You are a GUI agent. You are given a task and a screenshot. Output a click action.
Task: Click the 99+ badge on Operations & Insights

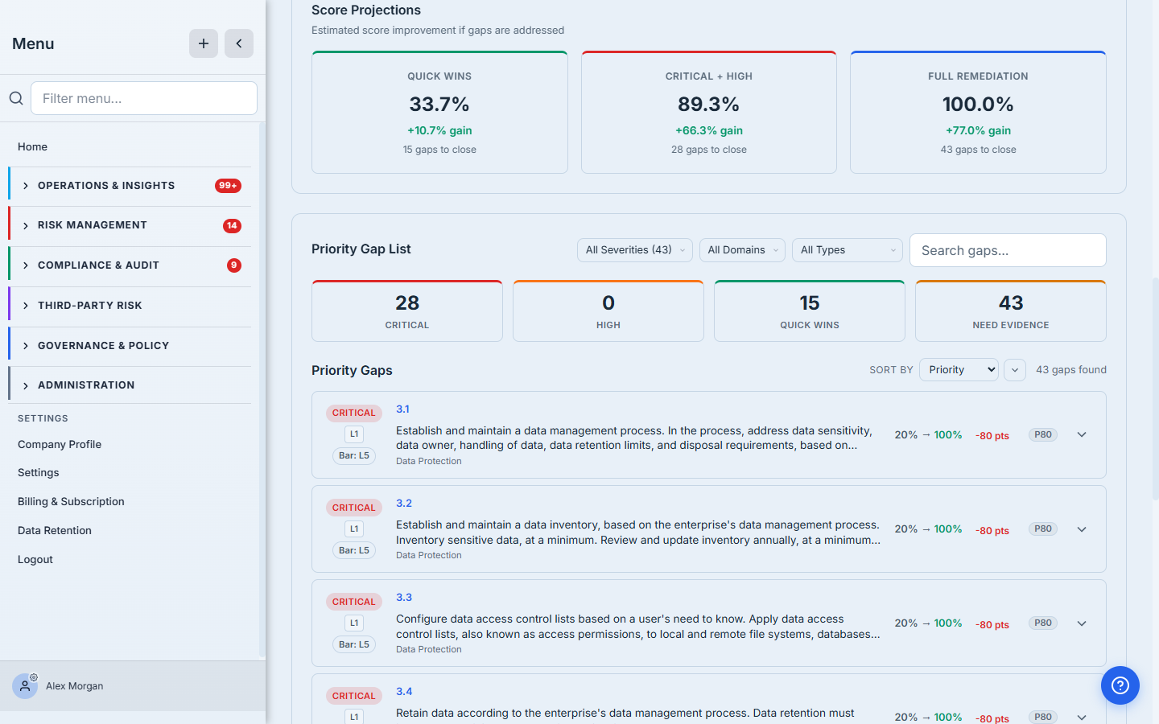(228, 186)
